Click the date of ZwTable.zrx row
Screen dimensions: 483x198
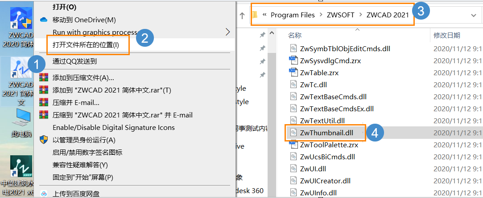point(458,73)
